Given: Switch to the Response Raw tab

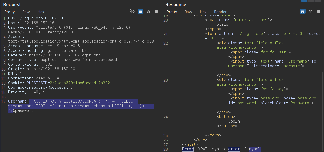Looking at the screenshot, I should pos(188,12).
